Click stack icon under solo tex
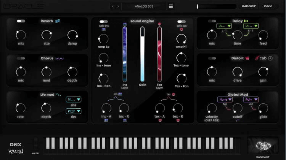 (182, 29)
